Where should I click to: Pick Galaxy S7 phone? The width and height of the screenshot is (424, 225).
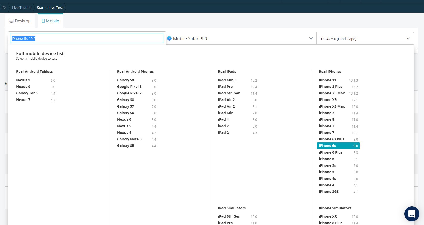click(x=137, y=106)
